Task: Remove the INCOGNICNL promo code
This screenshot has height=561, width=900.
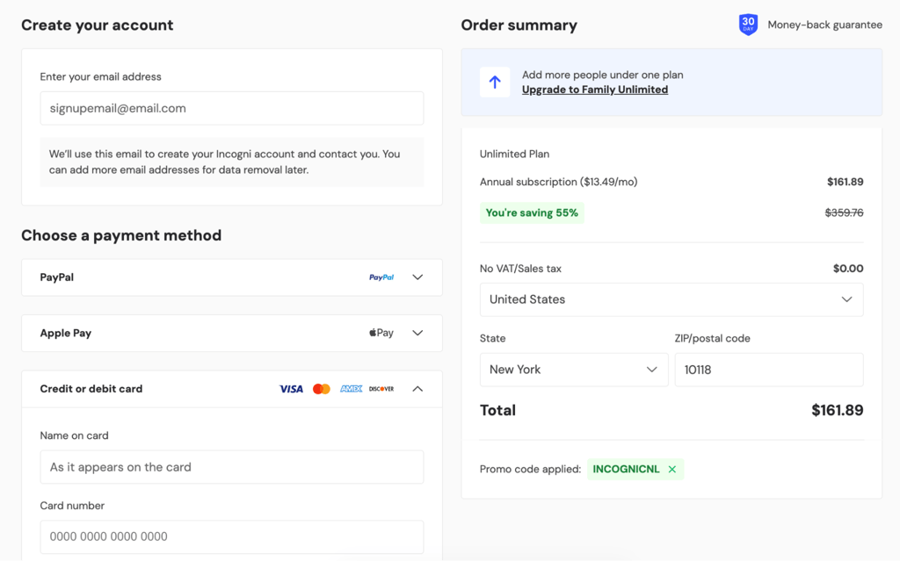Action: 672,469
